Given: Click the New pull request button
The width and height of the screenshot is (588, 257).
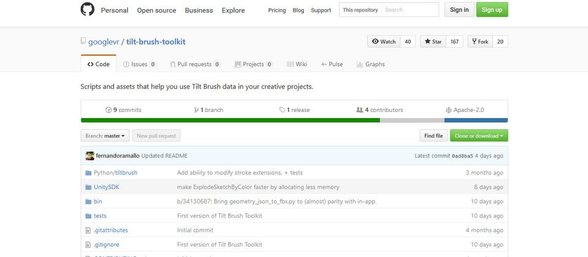Looking at the screenshot, I should pos(156,136).
